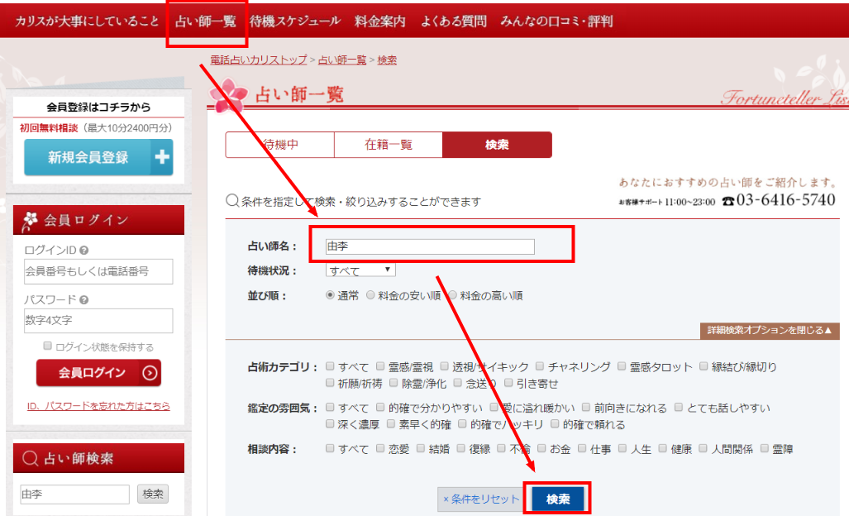Click 条件をリセット button
This screenshot has height=516, width=849.
[x=481, y=499]
